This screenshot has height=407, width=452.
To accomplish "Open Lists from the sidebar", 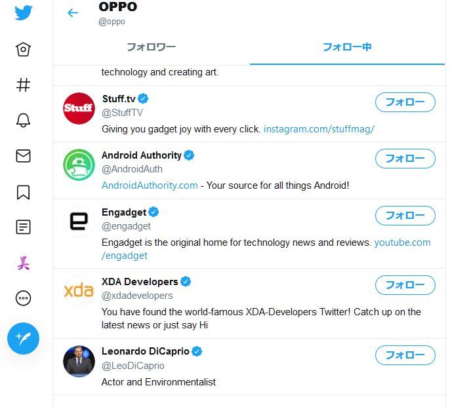I will tap(24, 227).
